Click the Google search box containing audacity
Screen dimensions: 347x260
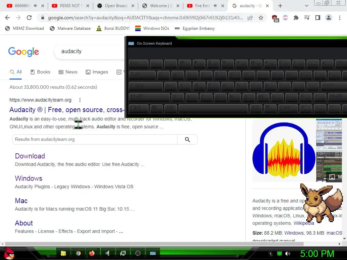[x=89, y=51]
